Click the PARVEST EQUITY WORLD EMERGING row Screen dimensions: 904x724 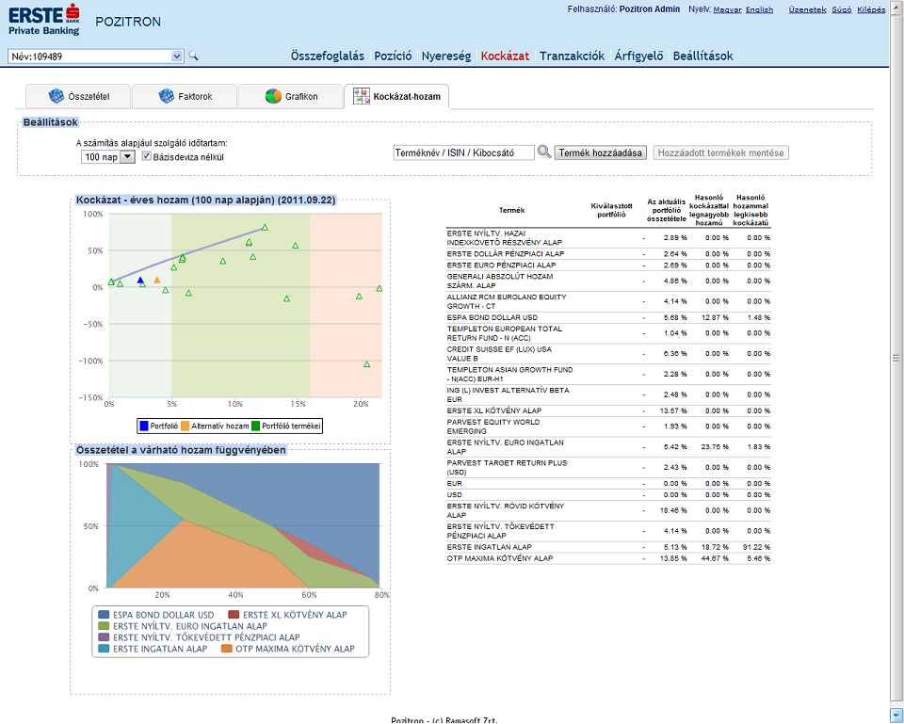(608, 426)
